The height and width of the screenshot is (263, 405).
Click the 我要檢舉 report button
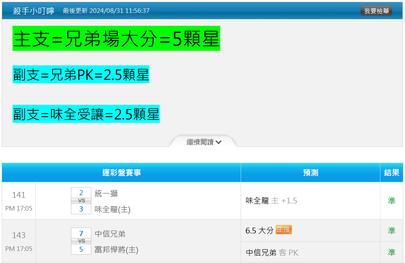coord(376,11)
